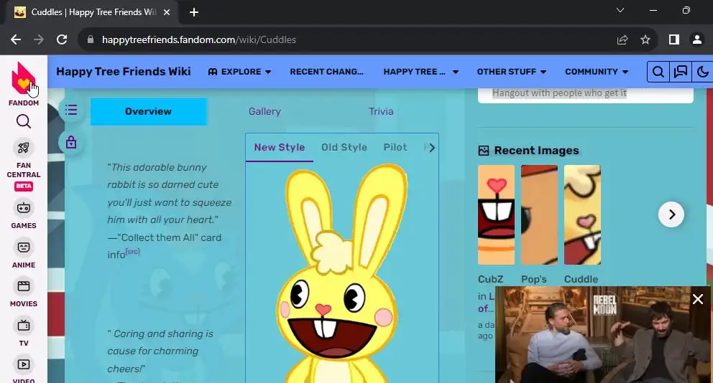
Task: Expand the Happy Tree... menu
Action: coord(421,72)
